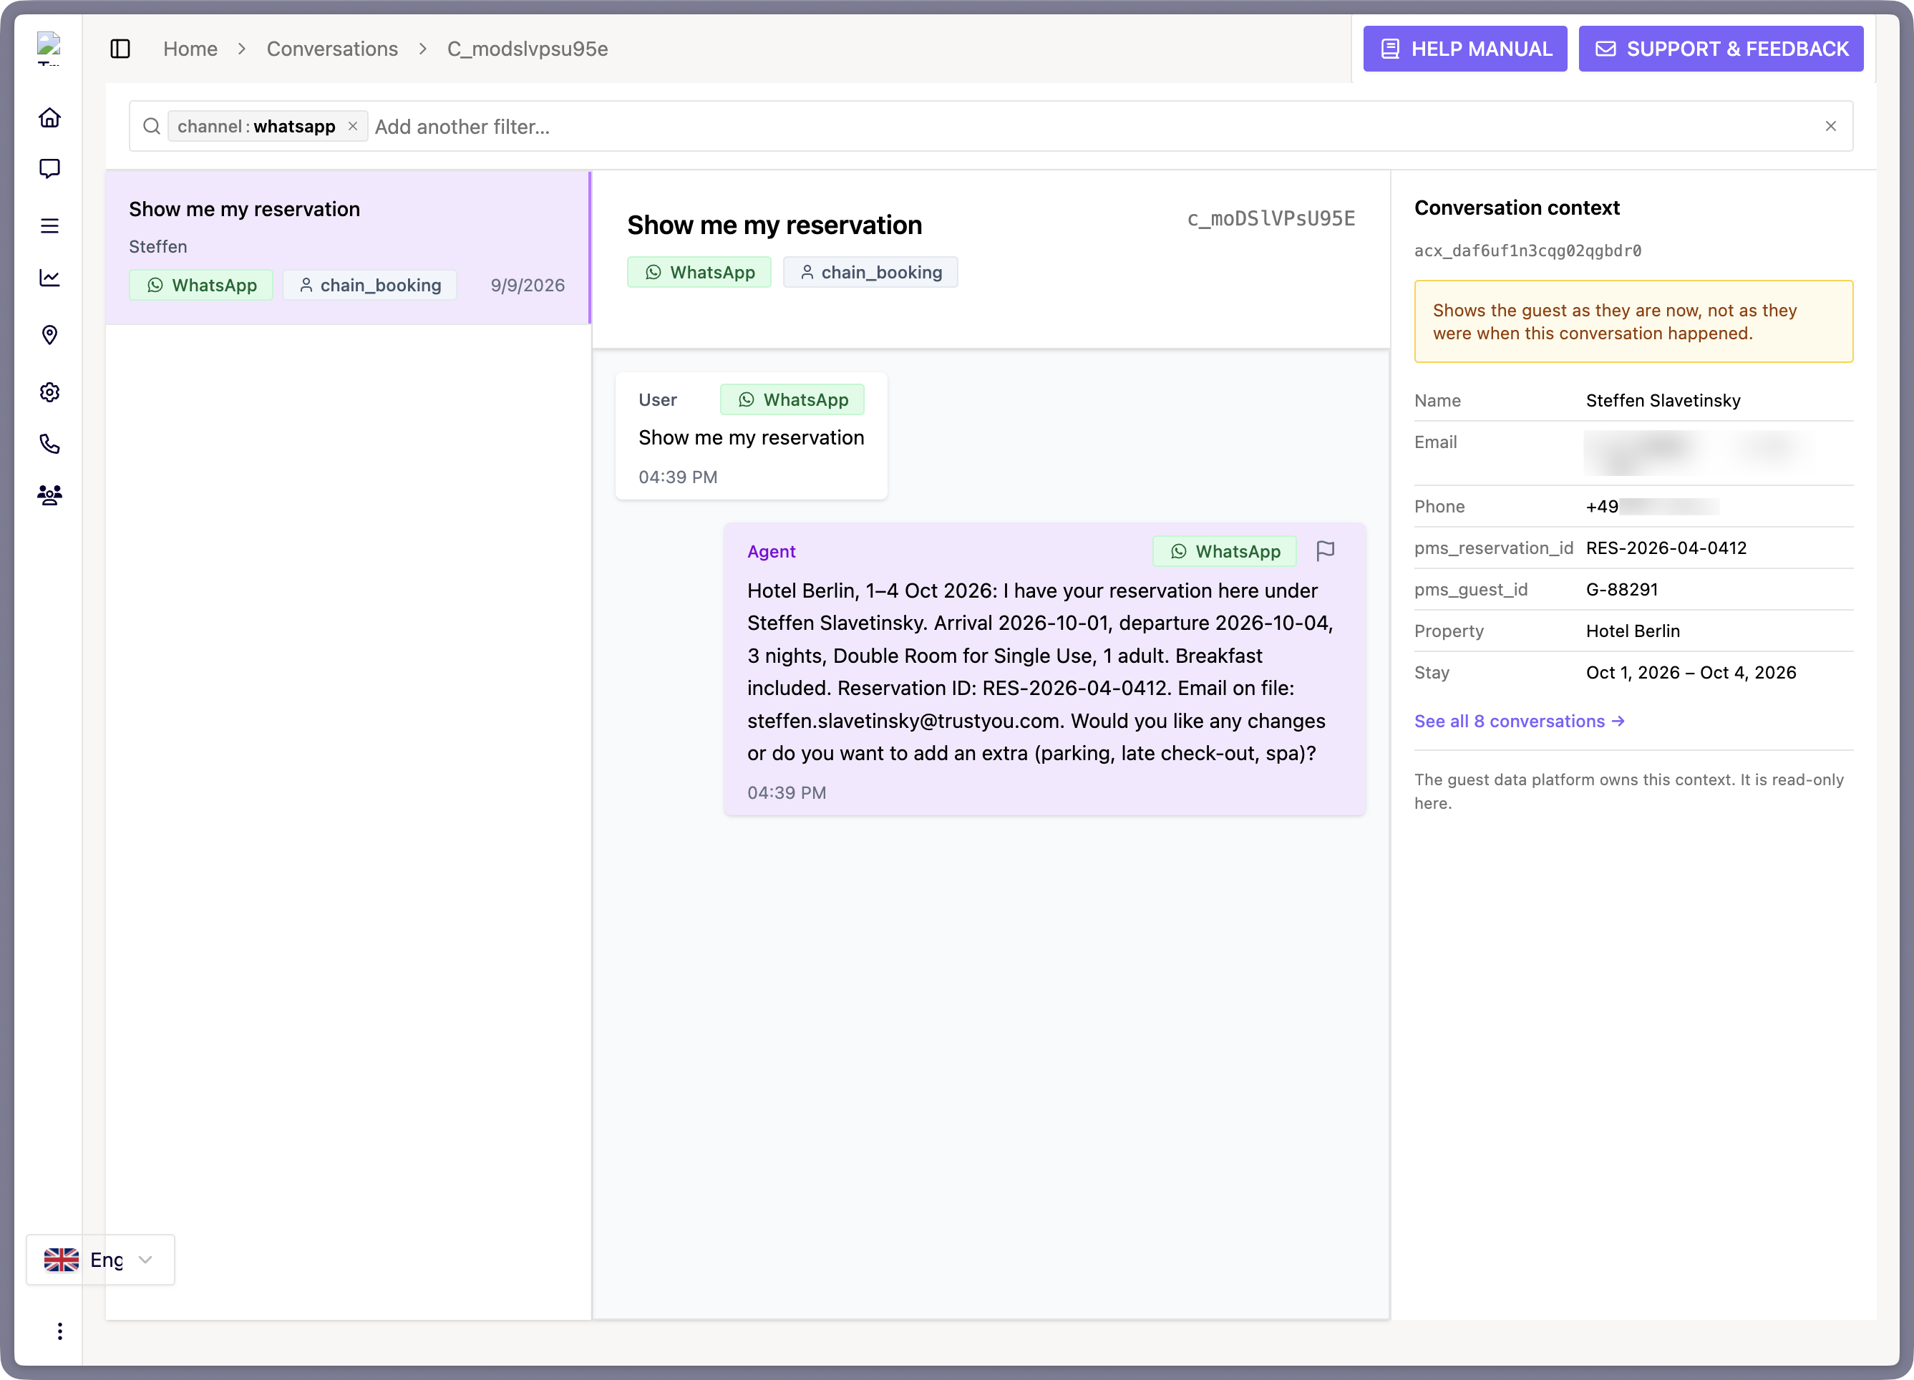Open the analytics chart icon in sidebar
1914x1380 pixels.
[50, 278]
